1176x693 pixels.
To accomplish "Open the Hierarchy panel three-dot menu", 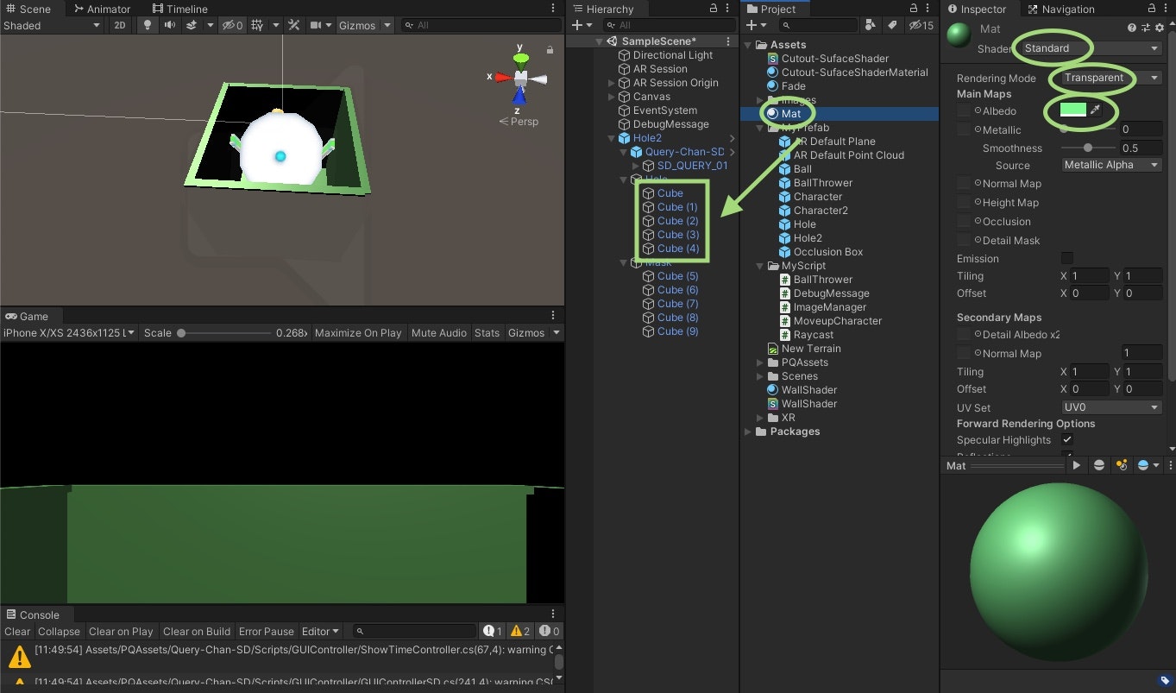I will (x=728, y=8).
